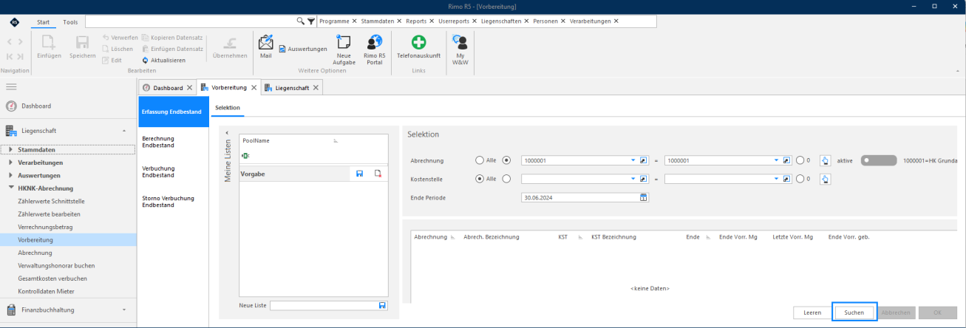Click the search magnifier icon
The width and height of the screenshot is (966, 328).
coord(301,21)
